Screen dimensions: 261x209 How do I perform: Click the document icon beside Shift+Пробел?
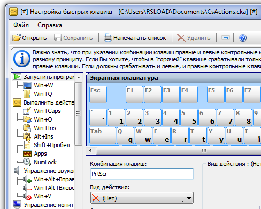27,145
